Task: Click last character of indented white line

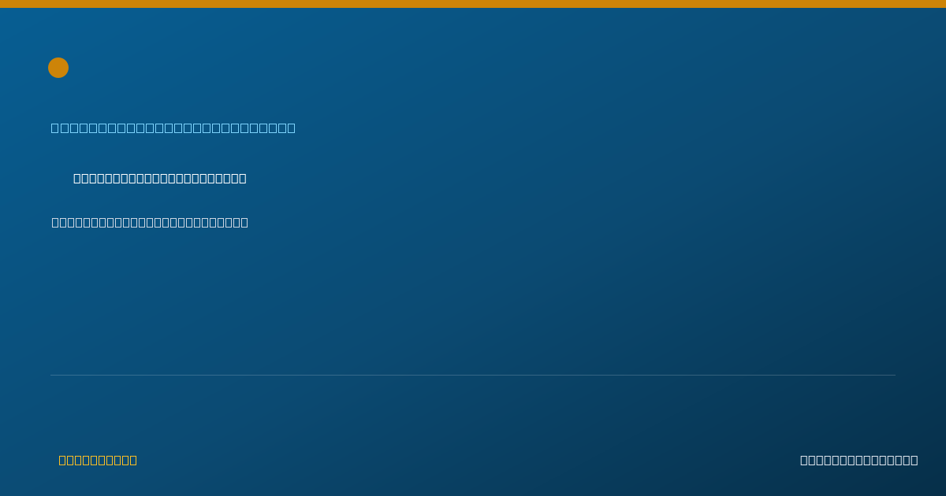Action: click(243, 178)
